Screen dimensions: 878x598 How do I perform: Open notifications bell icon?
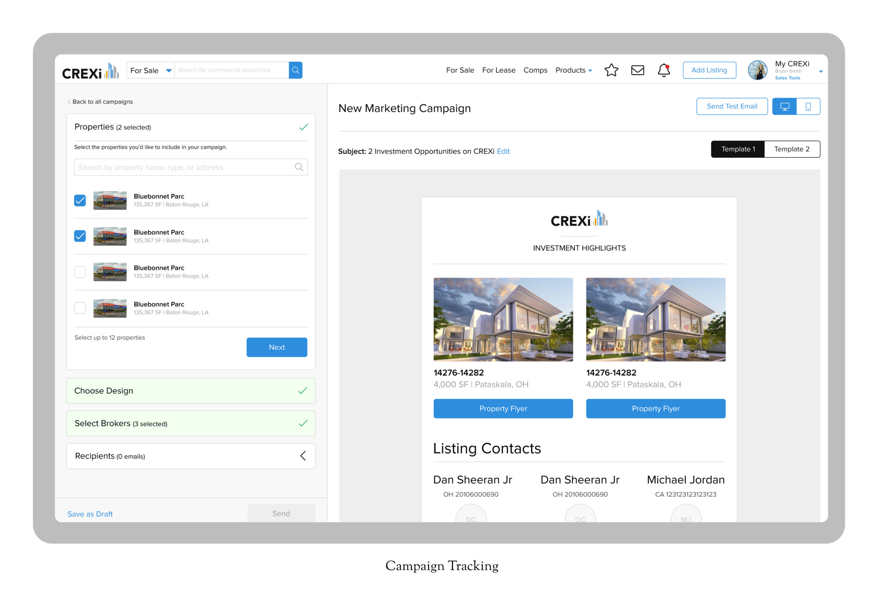(663, 71)
